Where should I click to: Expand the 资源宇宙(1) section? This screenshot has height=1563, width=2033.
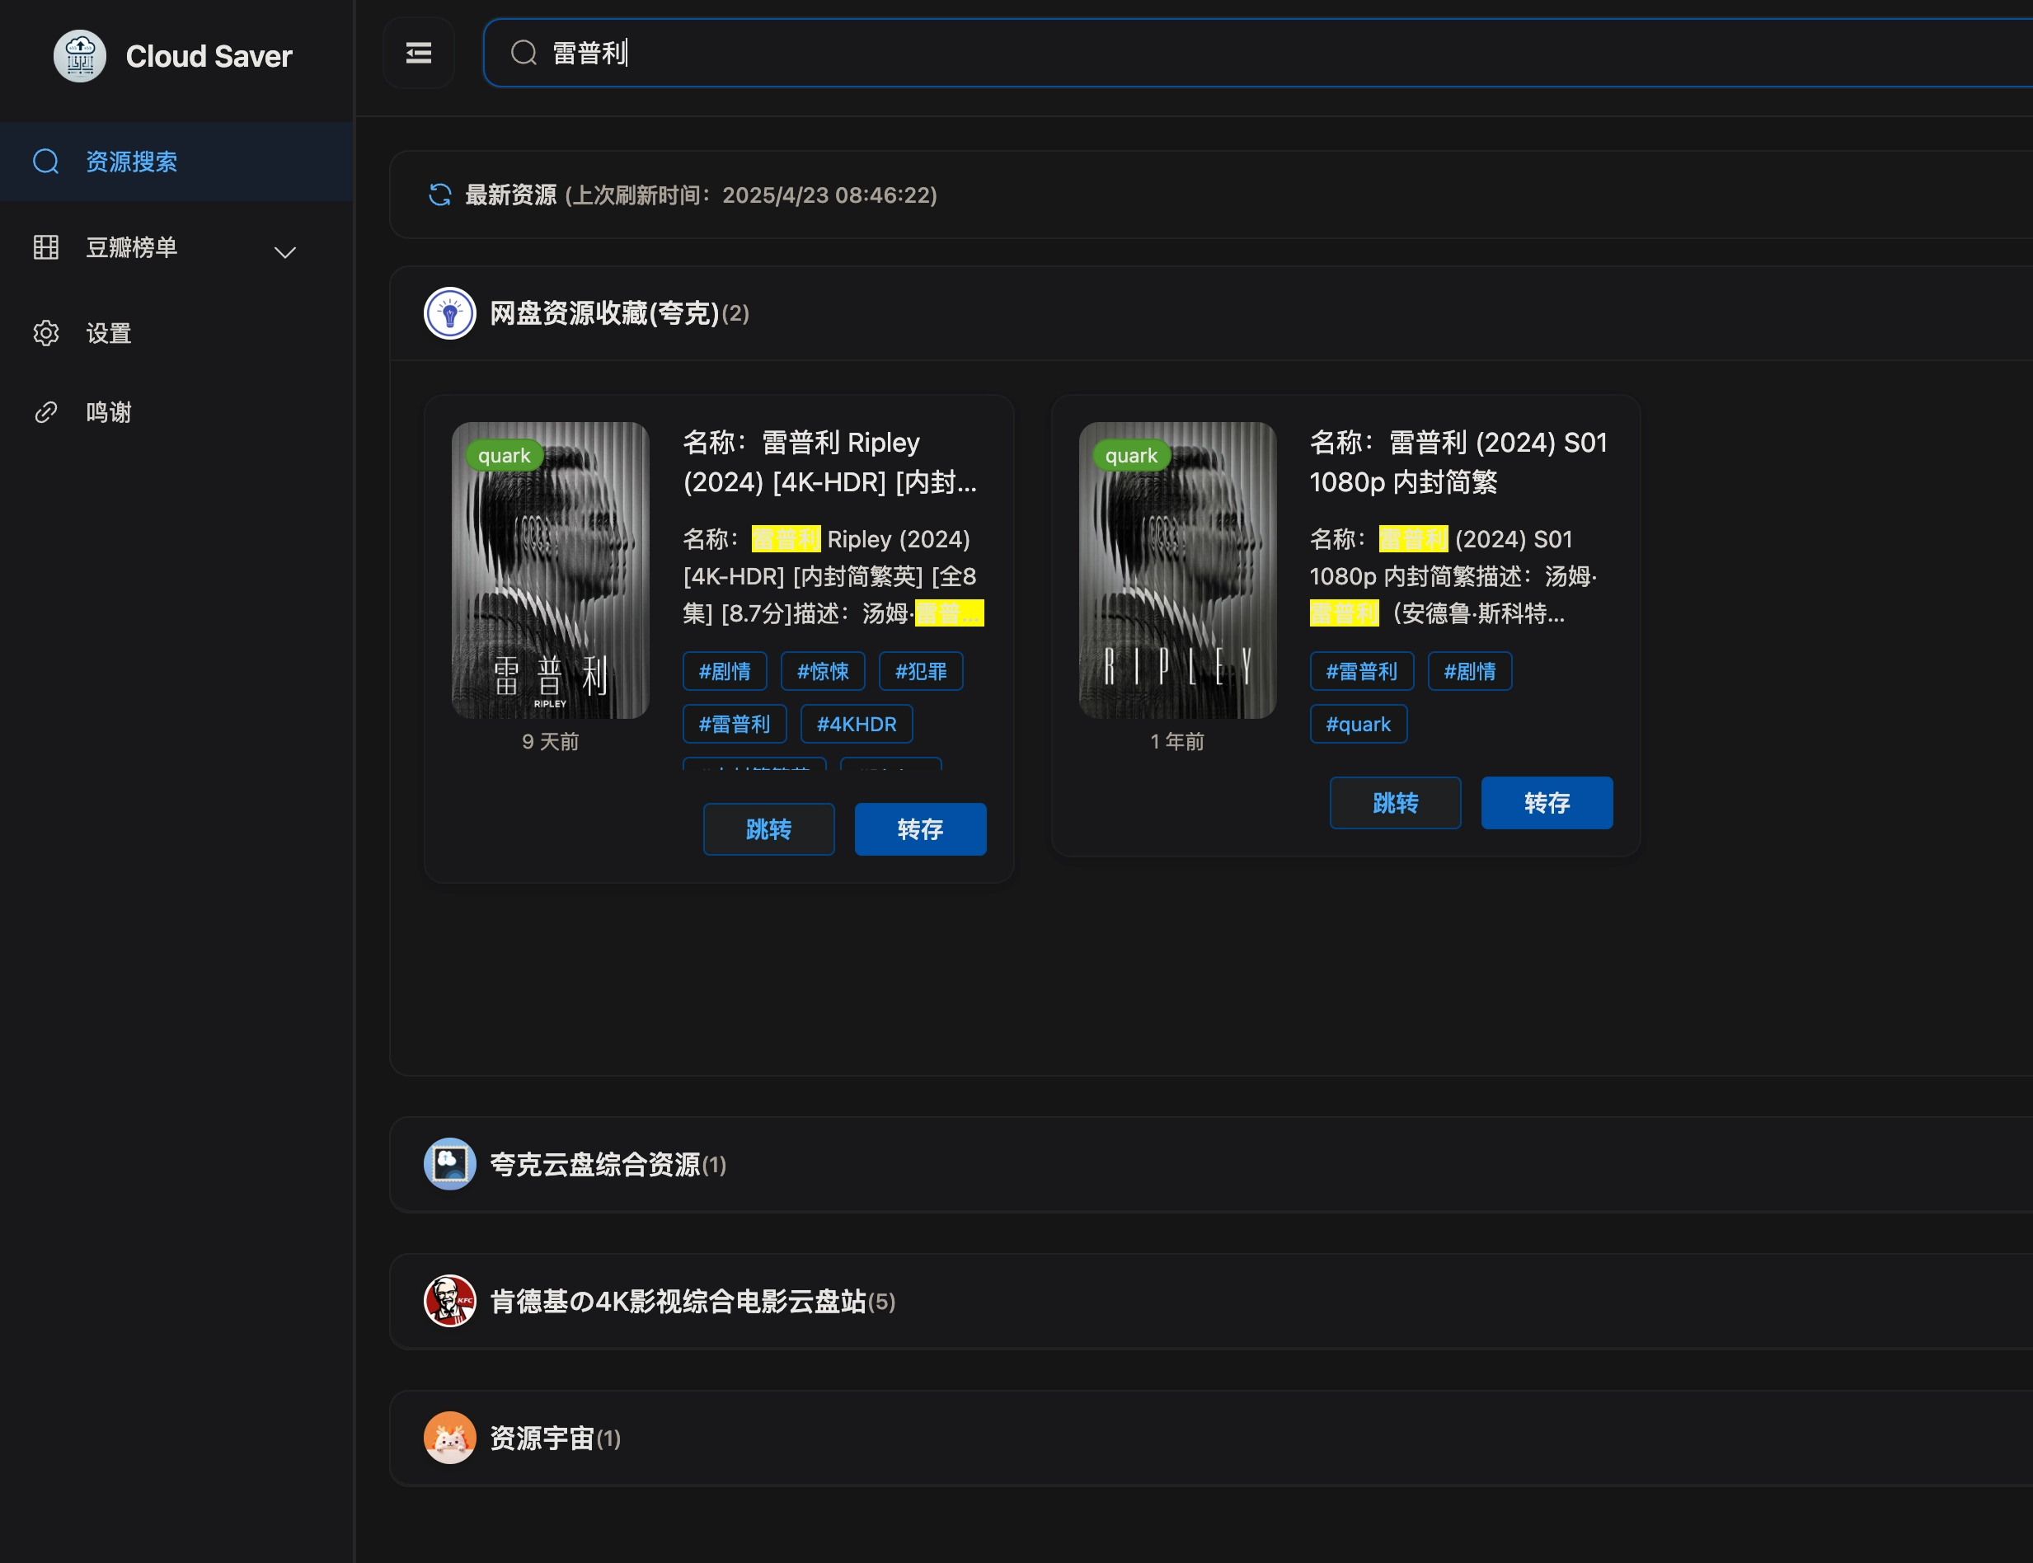point(1210,1438)
